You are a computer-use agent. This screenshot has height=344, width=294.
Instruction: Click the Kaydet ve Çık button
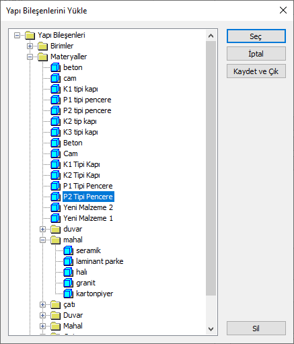tap(256, 71)
